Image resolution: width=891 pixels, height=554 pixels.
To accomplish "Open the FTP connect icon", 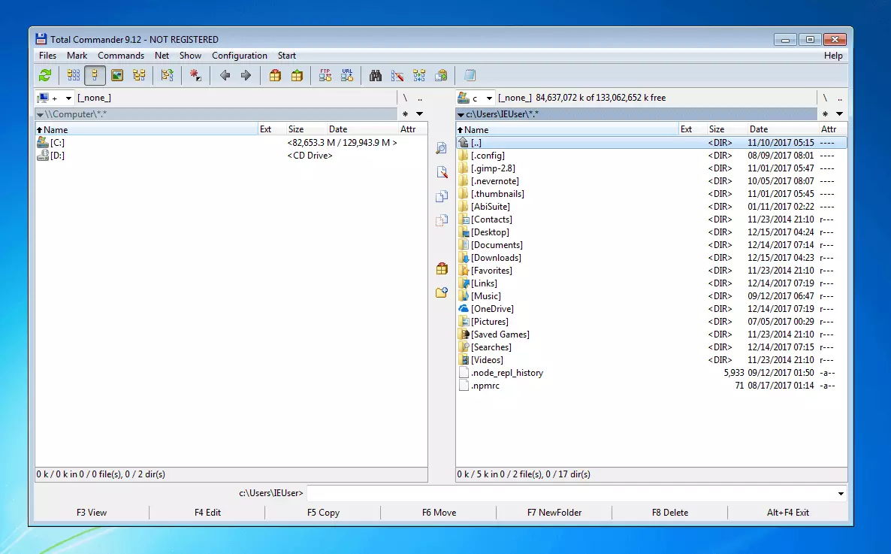I will (325, 75).
